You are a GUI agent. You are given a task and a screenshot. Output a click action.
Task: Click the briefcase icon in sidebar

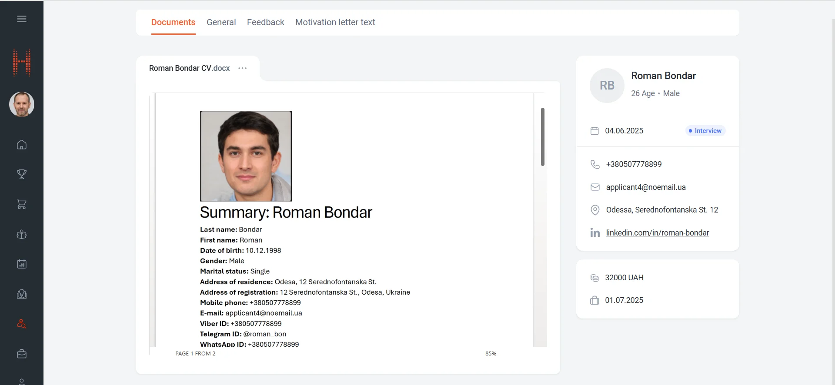point(22,354)
